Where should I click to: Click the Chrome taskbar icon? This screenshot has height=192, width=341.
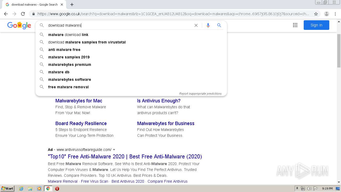pos(48,189)
